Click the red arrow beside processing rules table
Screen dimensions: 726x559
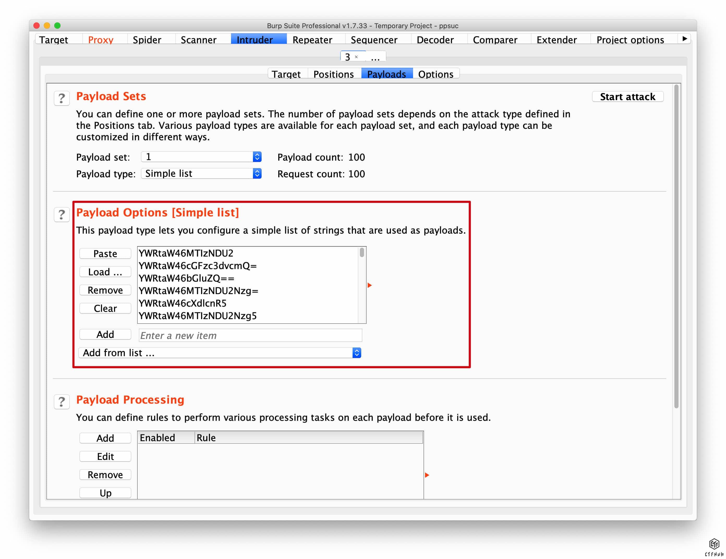tap(427, 475)
